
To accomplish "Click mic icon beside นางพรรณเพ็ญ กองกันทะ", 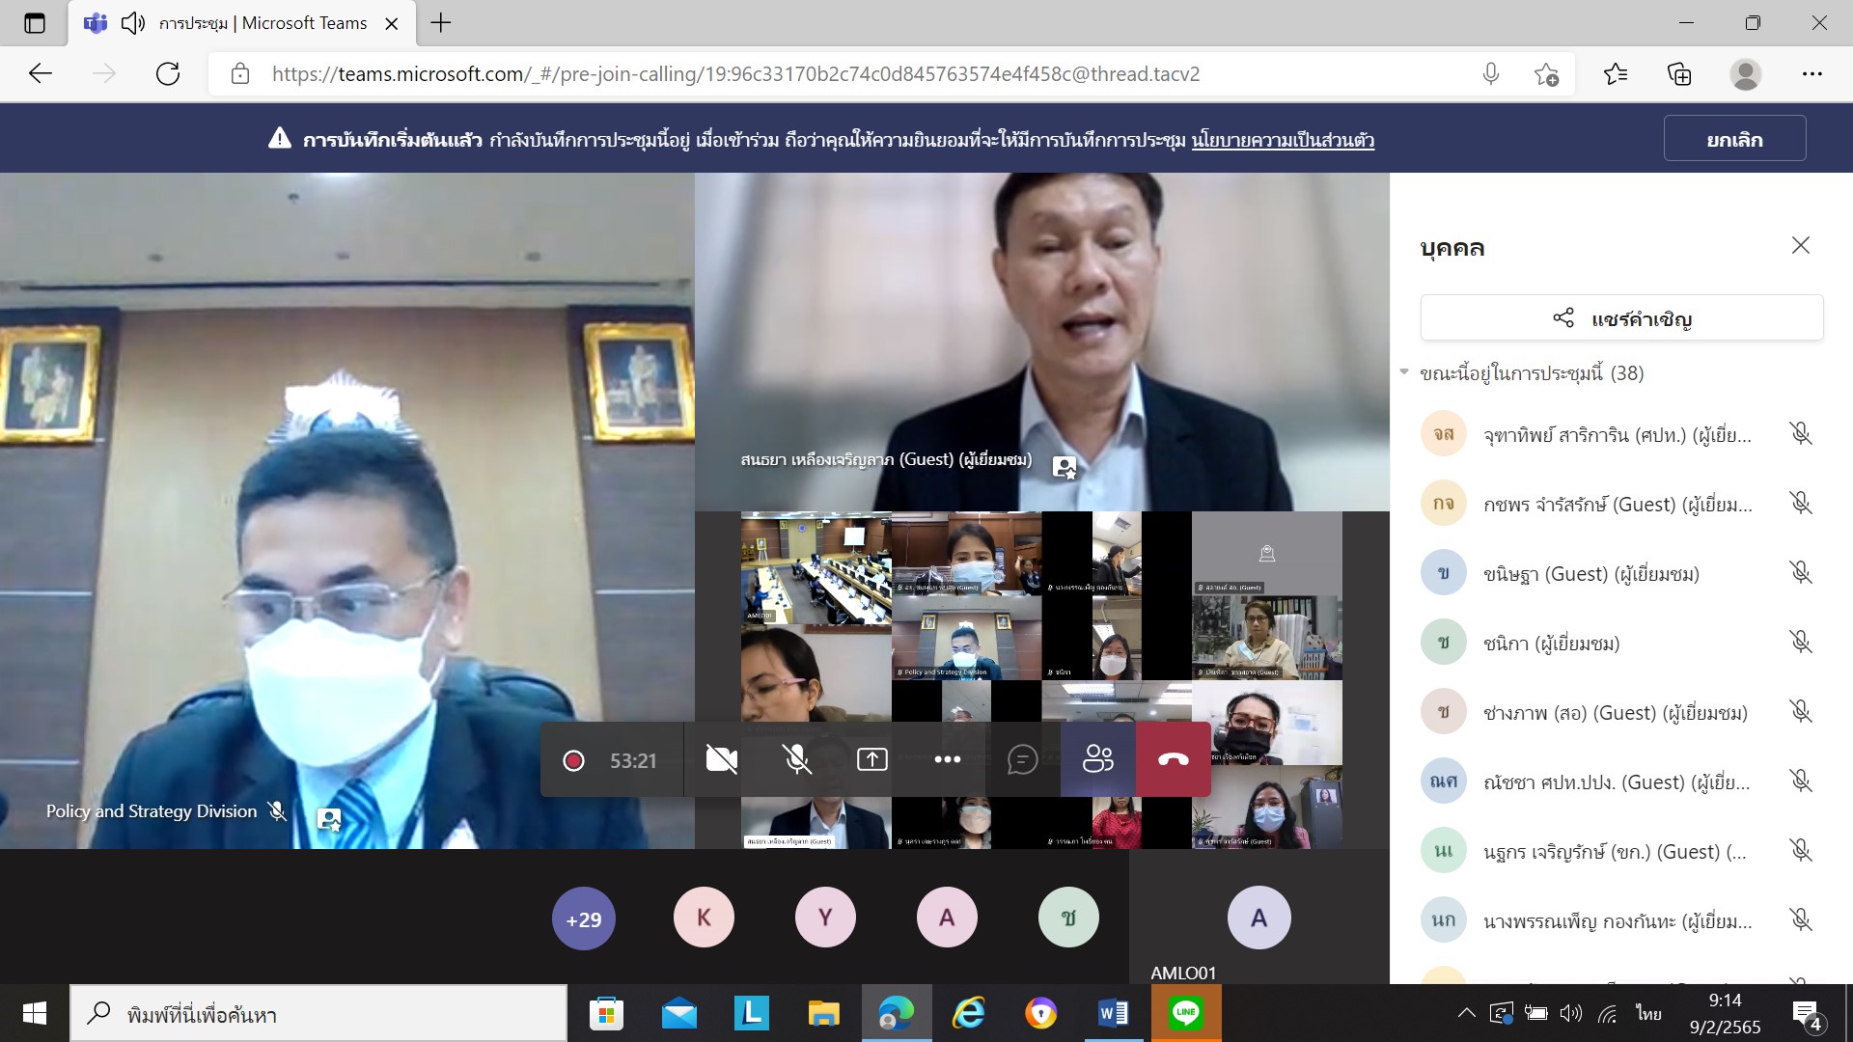I will tap(1800, 920).
